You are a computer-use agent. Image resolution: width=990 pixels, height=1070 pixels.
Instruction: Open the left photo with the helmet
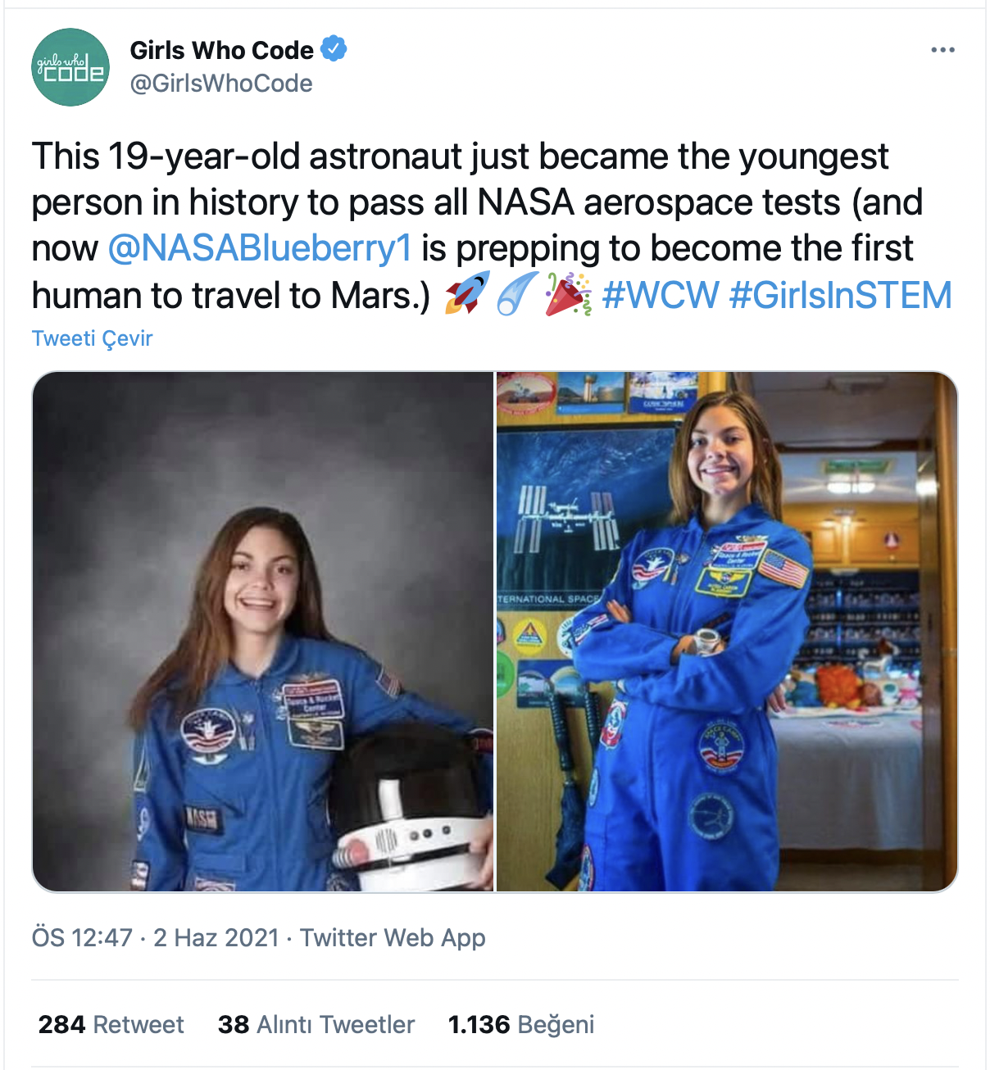(x=263, y=632)
